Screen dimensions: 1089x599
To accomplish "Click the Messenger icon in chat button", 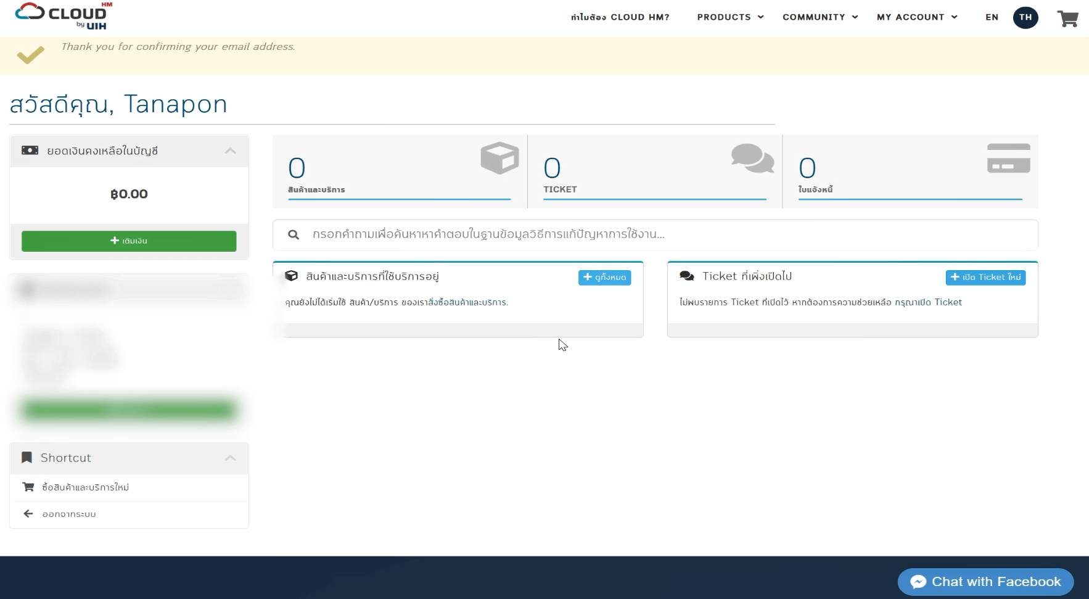I will coord(918,582).
